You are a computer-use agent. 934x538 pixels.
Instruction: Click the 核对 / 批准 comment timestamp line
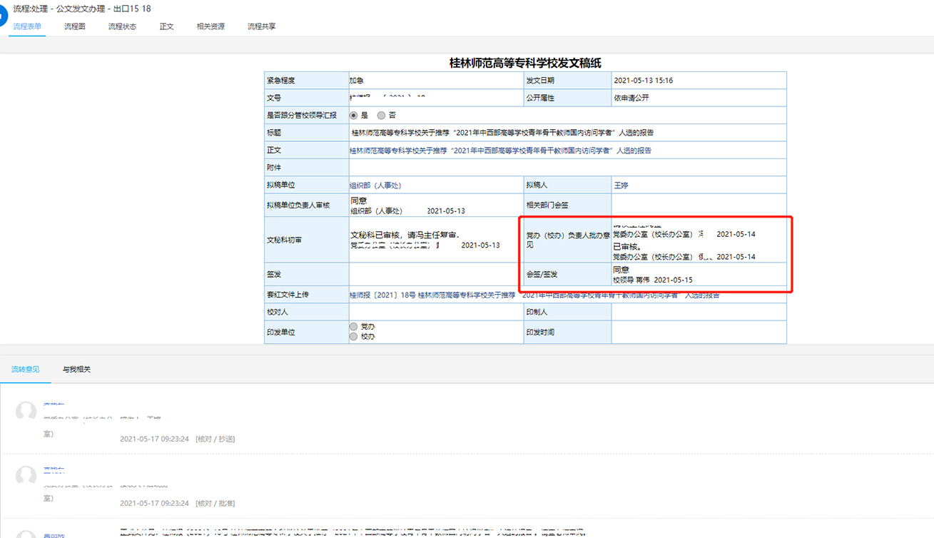pos(177,503)
